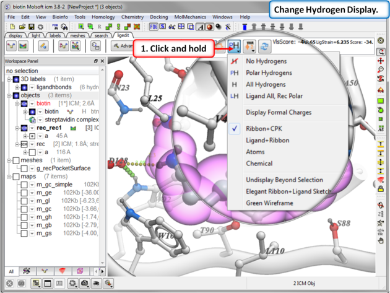Select the zoom magnifier tool in right toolbar
Viewport: 390px width, 293px height.
[x=381, y=70]
